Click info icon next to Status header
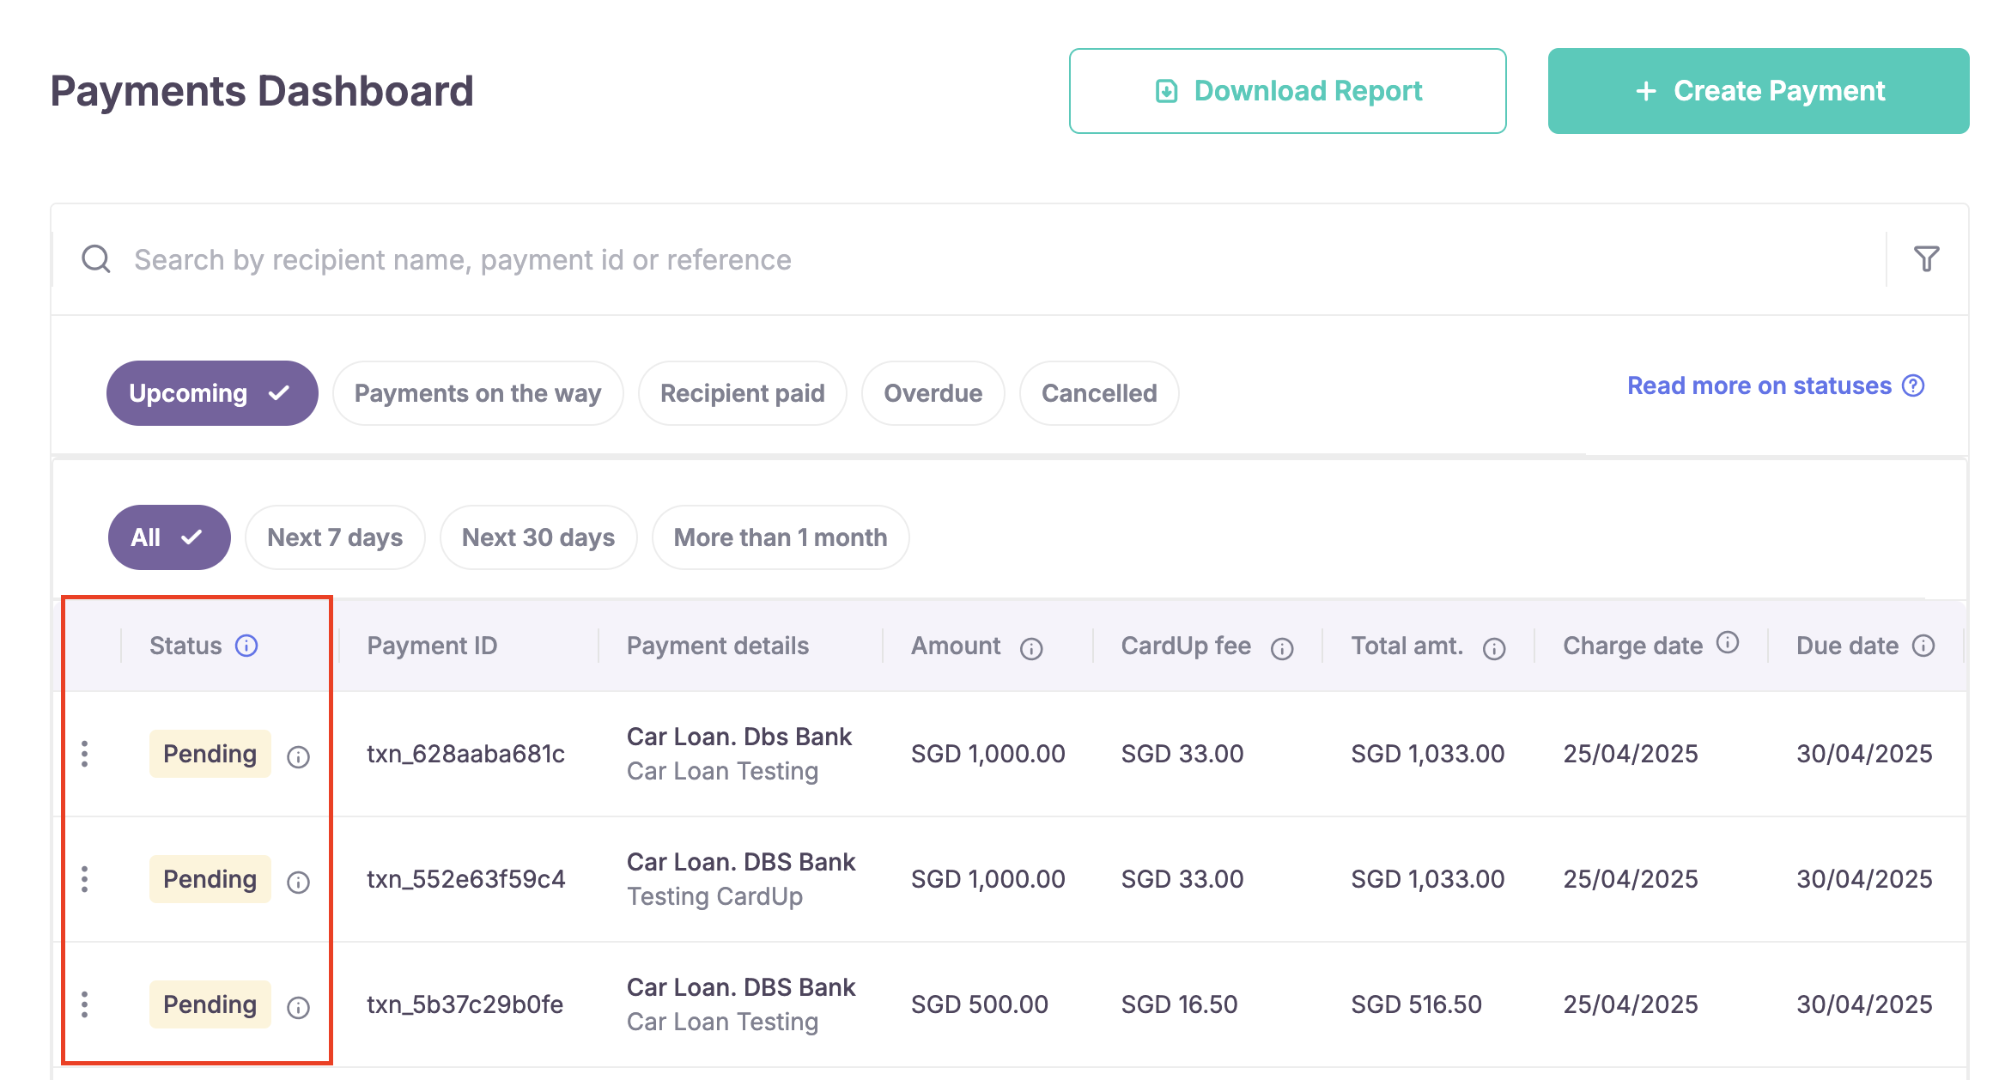 click(x=246, y=646)
